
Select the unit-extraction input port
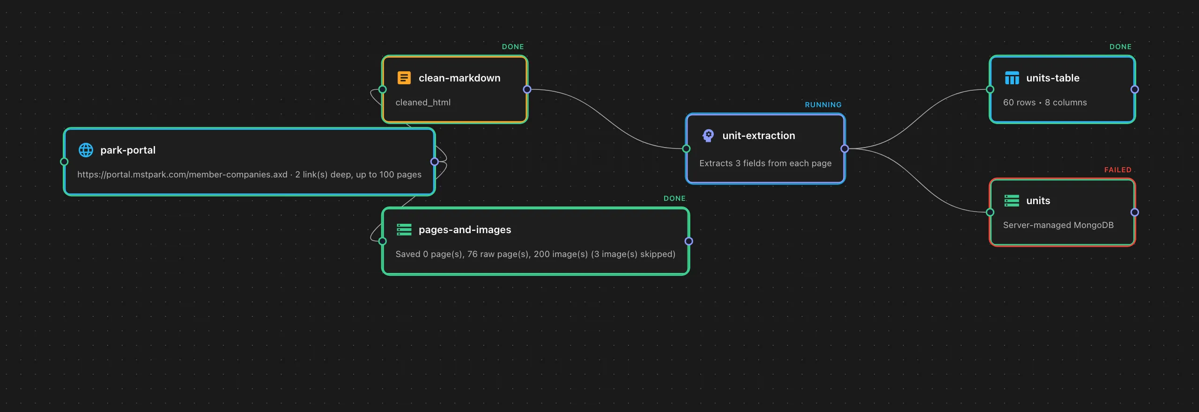pyautogui.click(x=686, y=149)
